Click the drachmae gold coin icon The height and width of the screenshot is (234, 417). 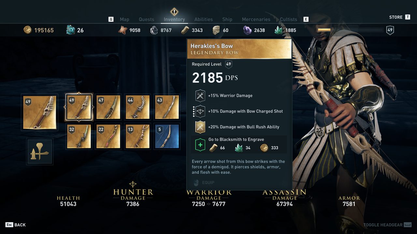click(x=28, y=30)
